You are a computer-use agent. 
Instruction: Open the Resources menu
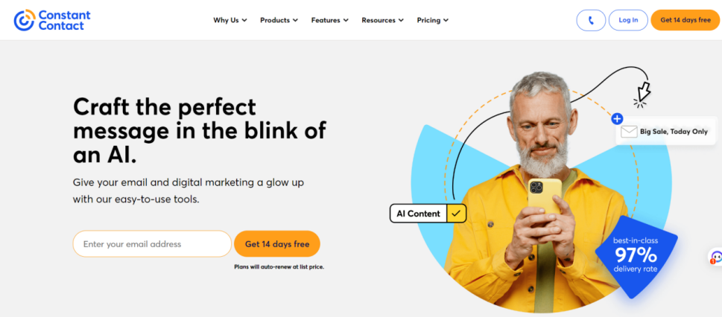[x=383, y=20]
